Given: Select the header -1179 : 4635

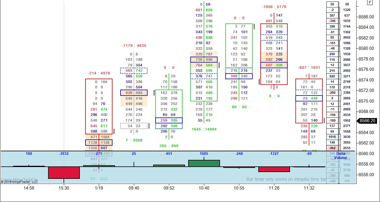Looking at the screenshot, I should [x=134, y=46].
